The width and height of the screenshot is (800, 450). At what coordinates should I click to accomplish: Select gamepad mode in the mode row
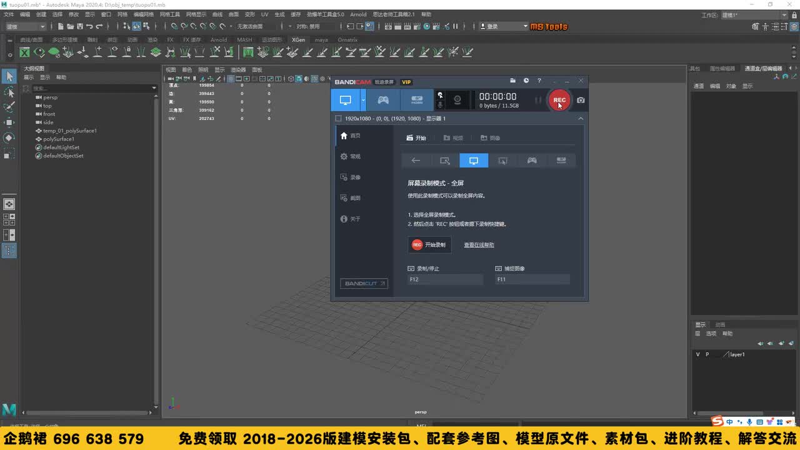tap(532, 161)
